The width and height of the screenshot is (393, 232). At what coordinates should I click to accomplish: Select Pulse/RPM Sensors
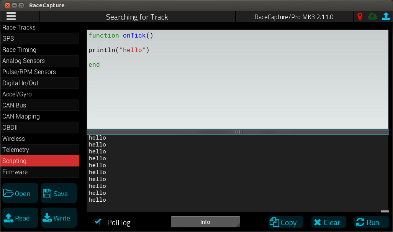(x=39, y=72)
